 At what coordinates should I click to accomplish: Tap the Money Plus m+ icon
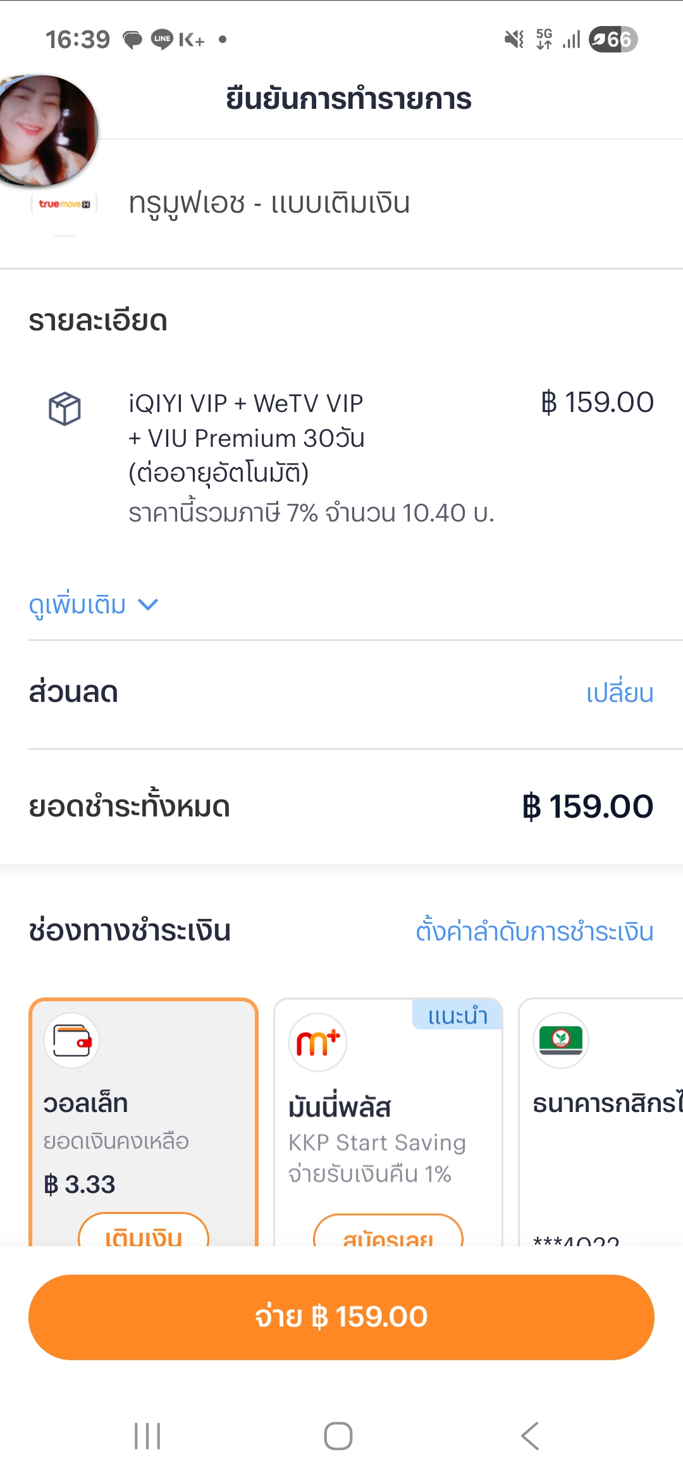[x=317, y=1042]
